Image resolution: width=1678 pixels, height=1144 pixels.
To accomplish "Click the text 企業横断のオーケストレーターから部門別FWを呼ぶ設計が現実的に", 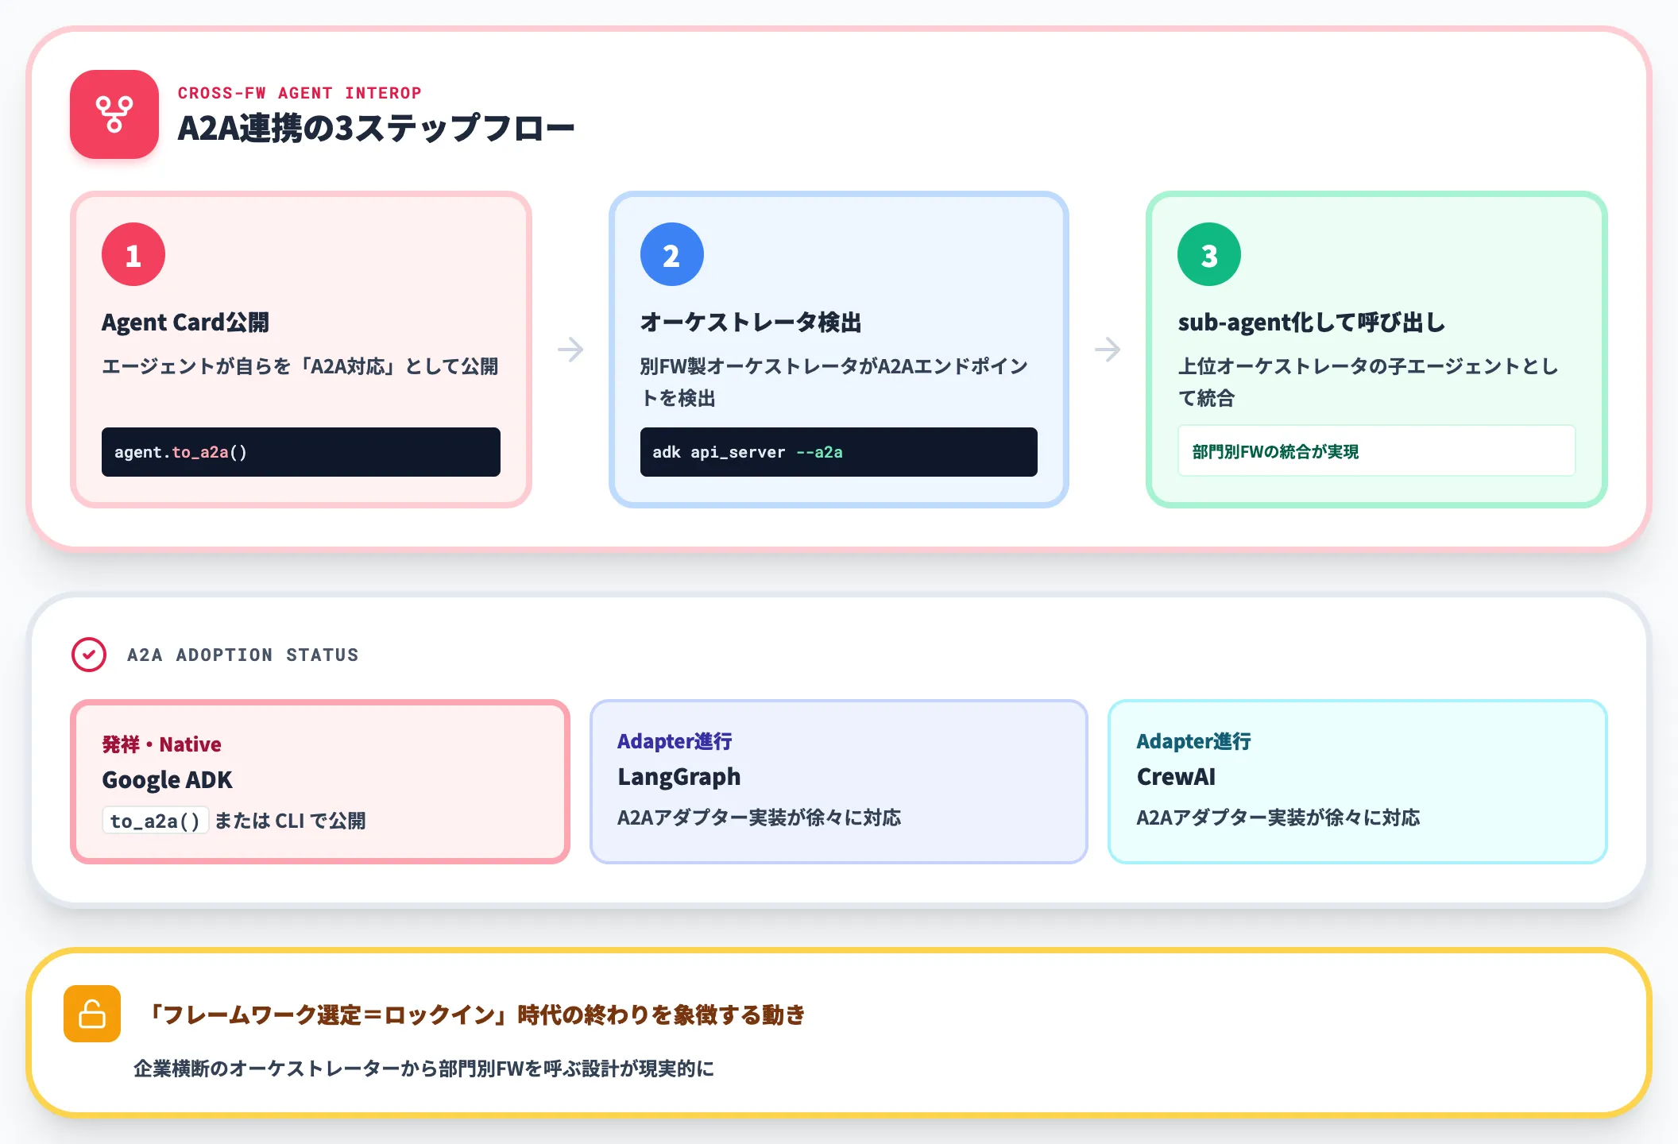I will (x=423, y=1069).
